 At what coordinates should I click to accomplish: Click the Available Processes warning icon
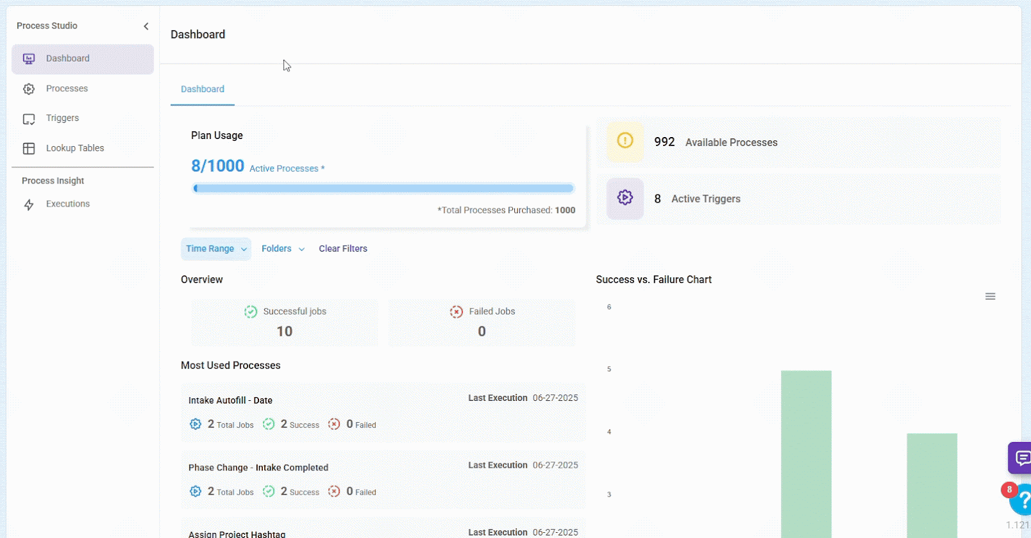tap(624, 141)
